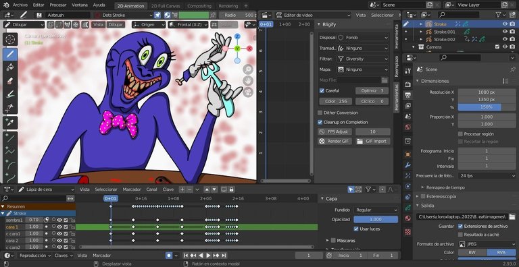This screenshot has height=267, width=519.
Task: Switch to the Compositing workspace tab
Action: point(199,6)
